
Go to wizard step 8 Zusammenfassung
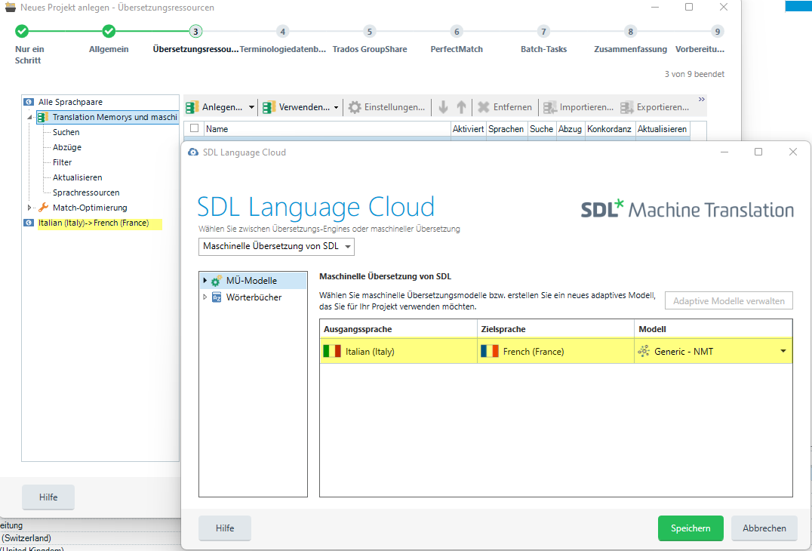click(x=631, y=32)
